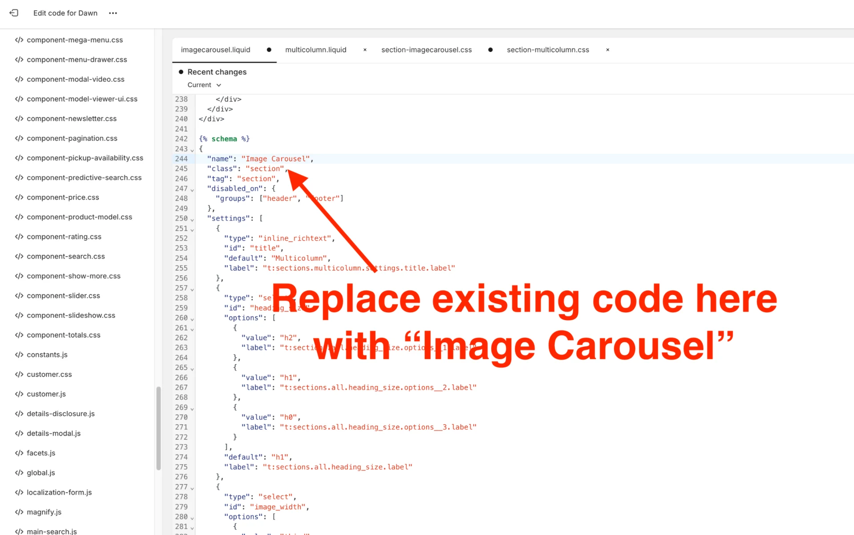Click the code icon beside magnify.js
This screenshot has height=535, width=854.
[x=19, y=512]
